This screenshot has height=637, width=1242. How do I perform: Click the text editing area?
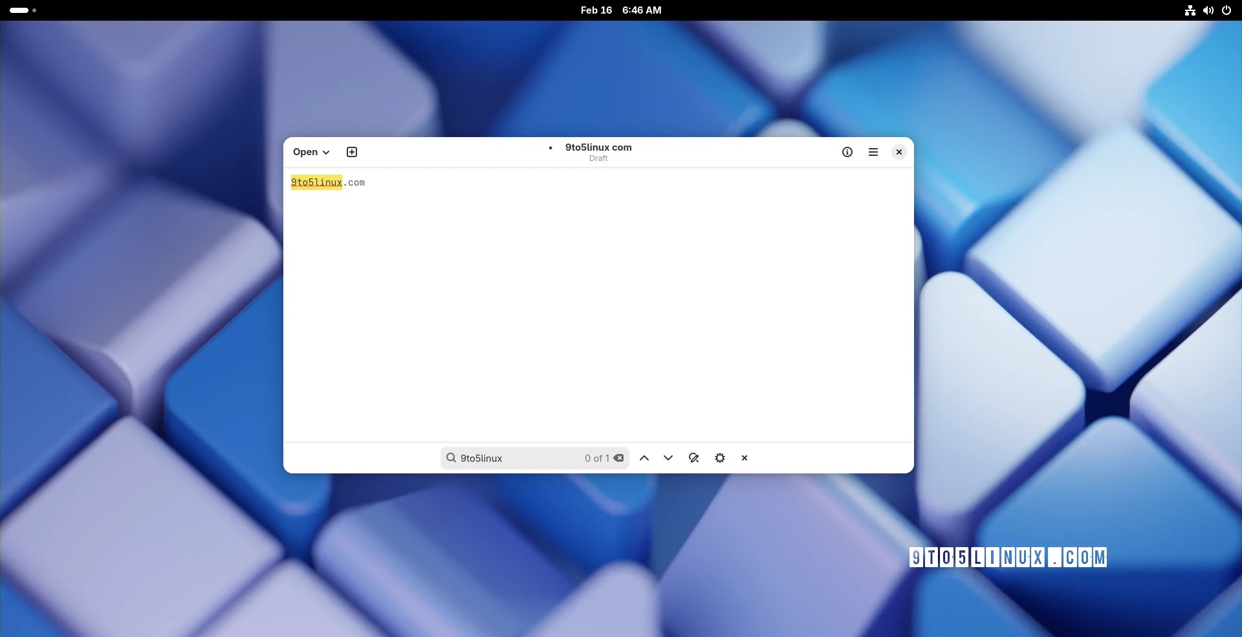coord(598,305)
